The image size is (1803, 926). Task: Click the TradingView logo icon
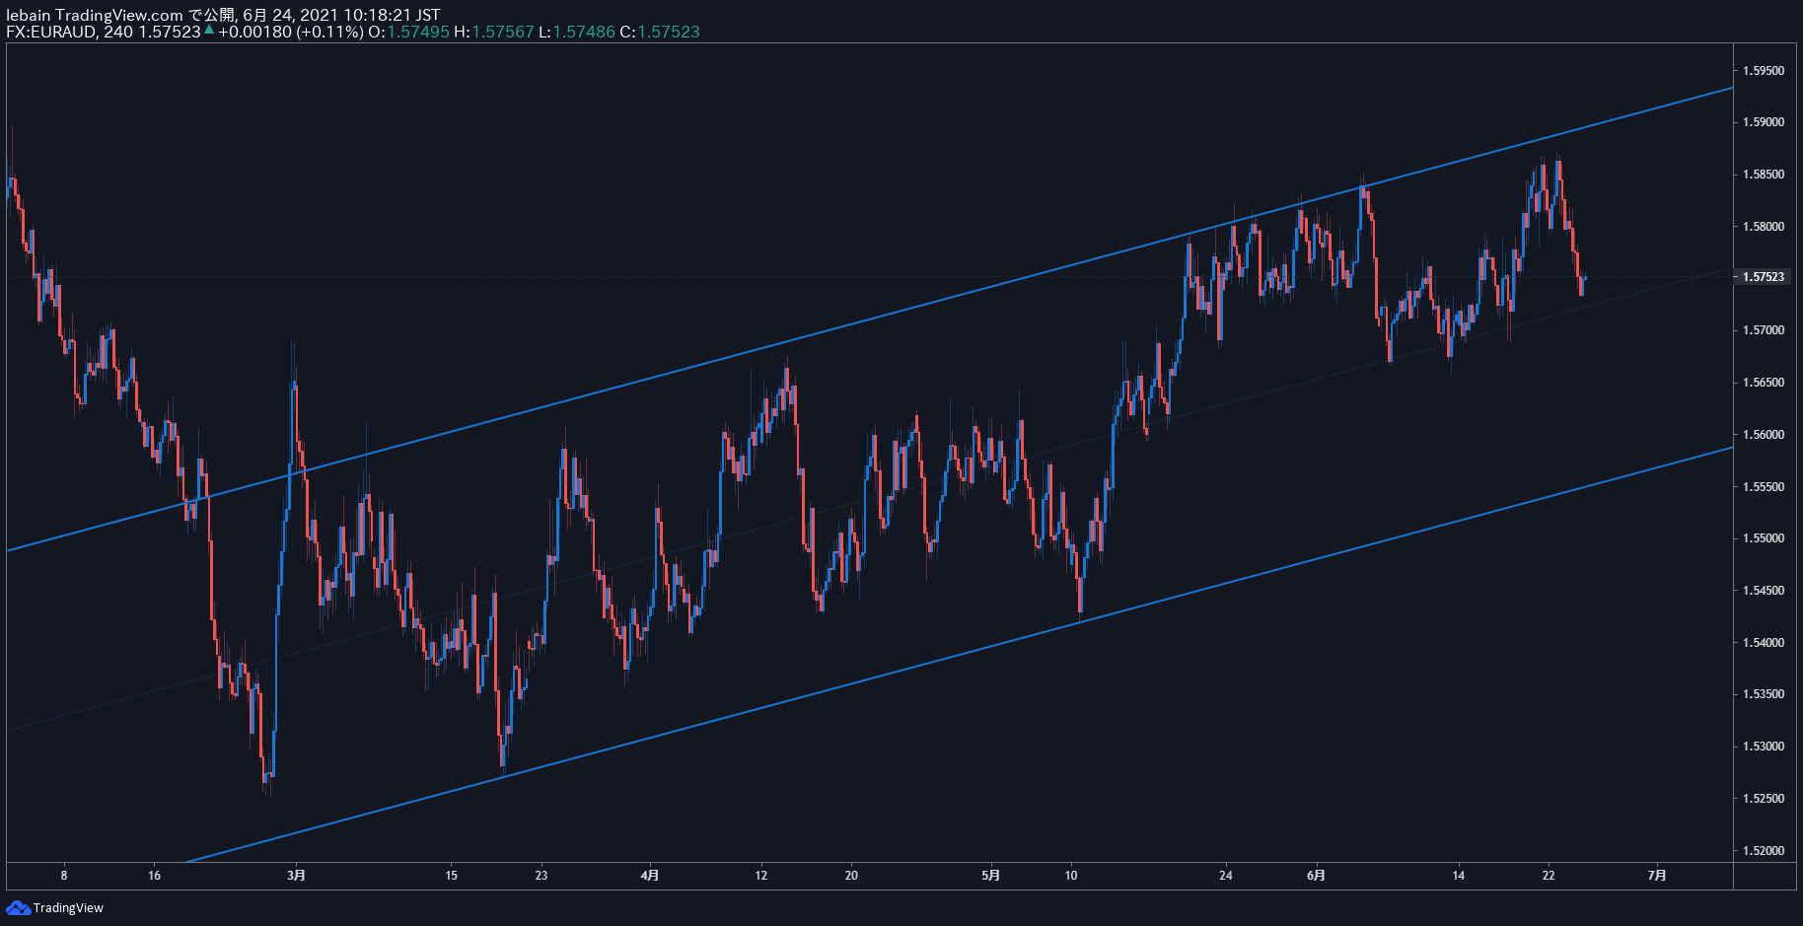coord(18,907)
